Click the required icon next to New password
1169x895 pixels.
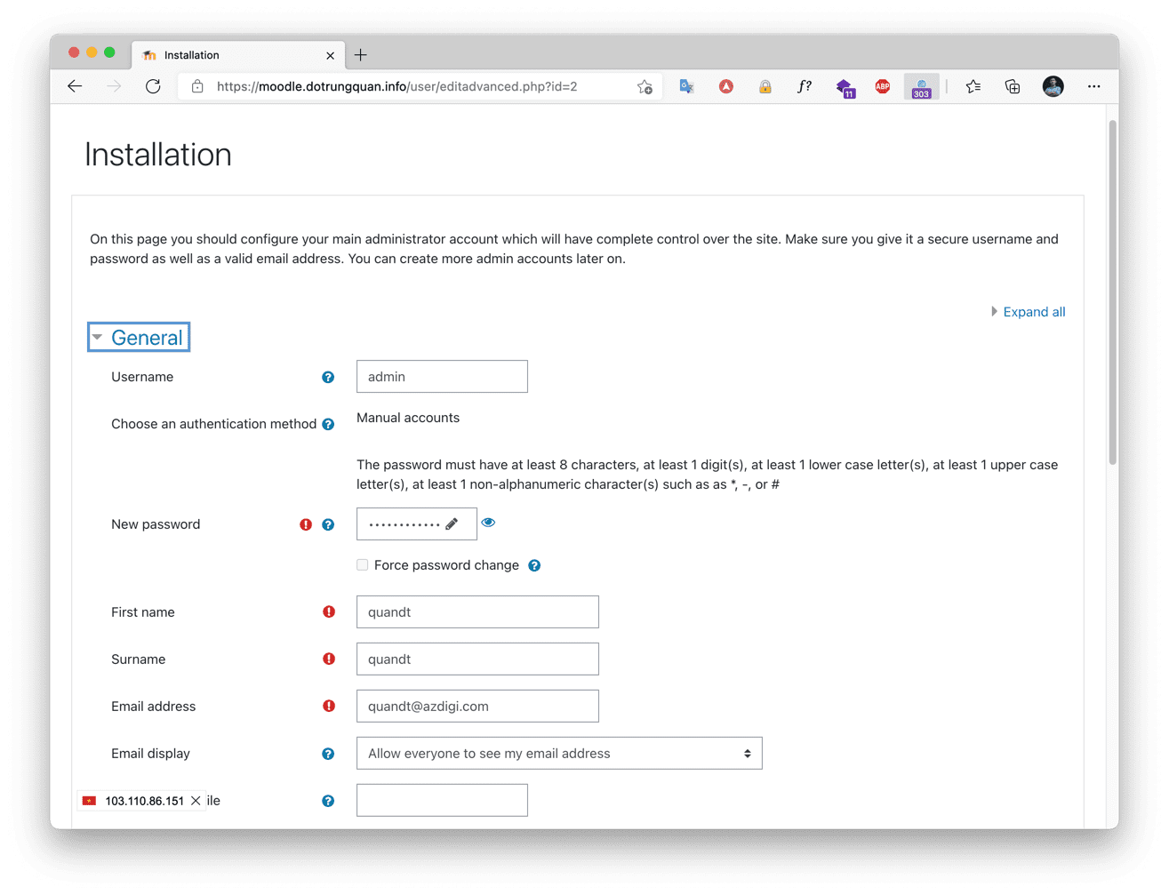[306, 524]
